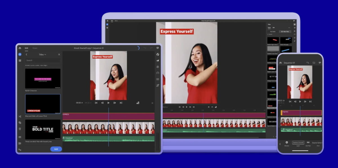Open the Effects panel icon on tablet
Image resolution: width=338 pixels, height=168 pixels.
(158, 60)
